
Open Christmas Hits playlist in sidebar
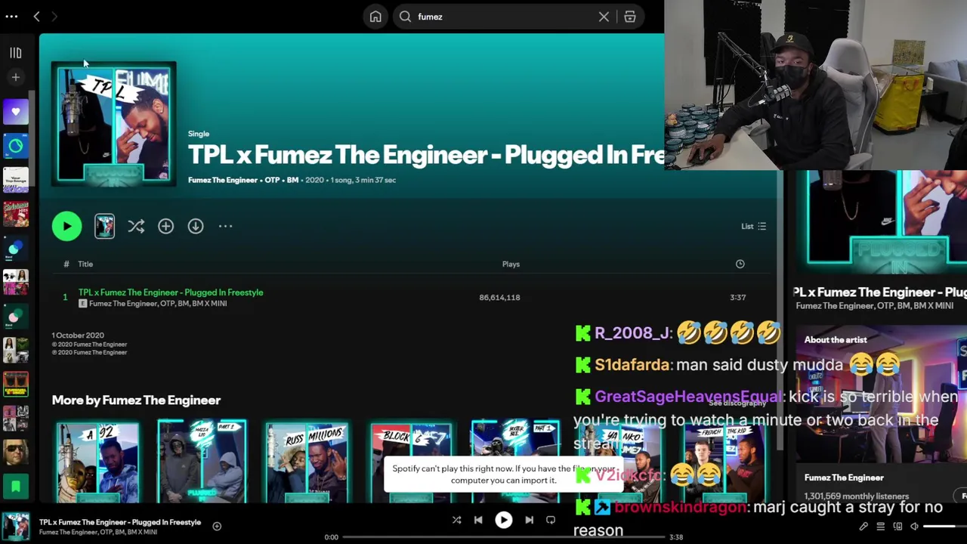click(x=15, y=213)
